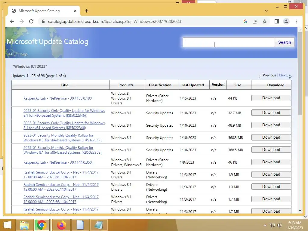Open the Windows Start button
Viewport: 308px width, 231px height.
(8, 225)
